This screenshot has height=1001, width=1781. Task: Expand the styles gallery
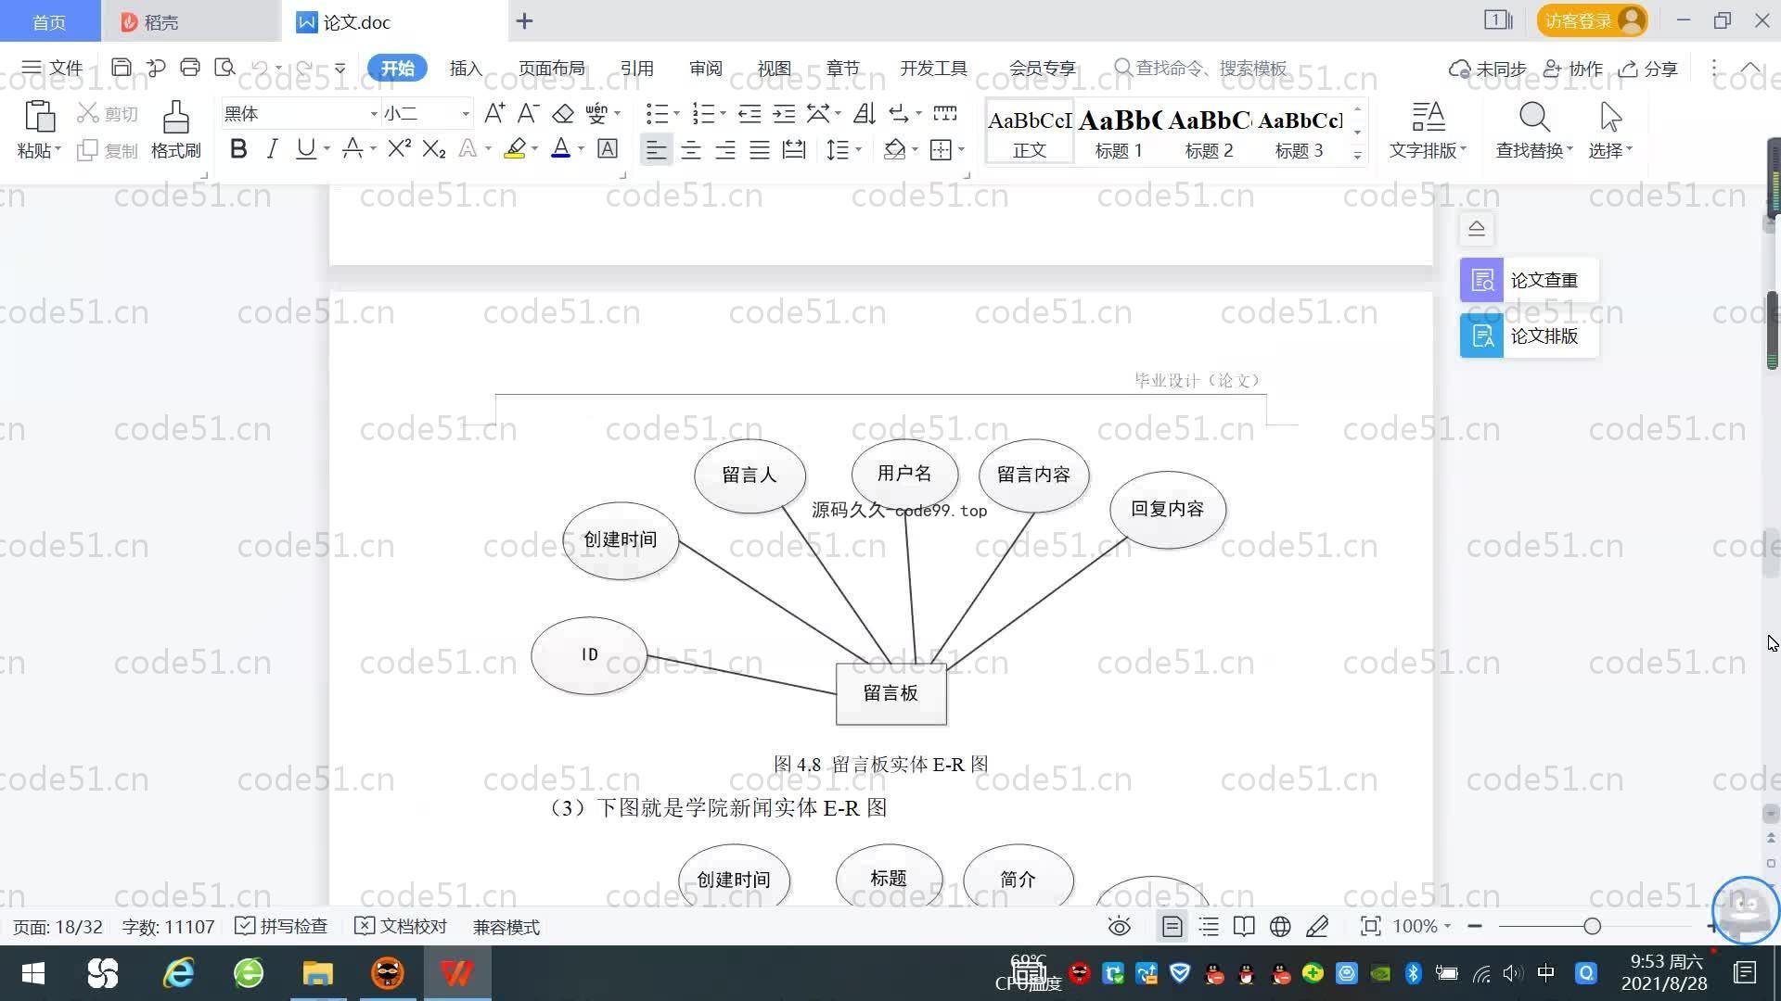1357,155
